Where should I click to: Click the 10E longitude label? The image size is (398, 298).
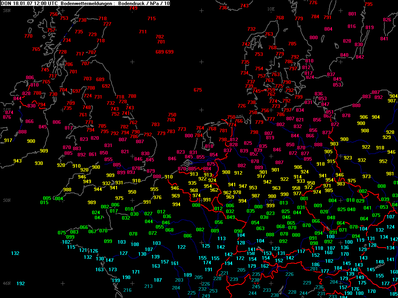click(271, 9)
